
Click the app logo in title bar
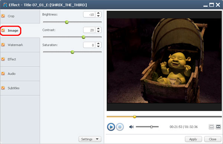5,5
